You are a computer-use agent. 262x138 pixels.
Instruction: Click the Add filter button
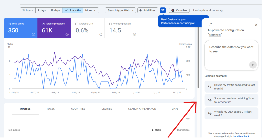point(148,10)
